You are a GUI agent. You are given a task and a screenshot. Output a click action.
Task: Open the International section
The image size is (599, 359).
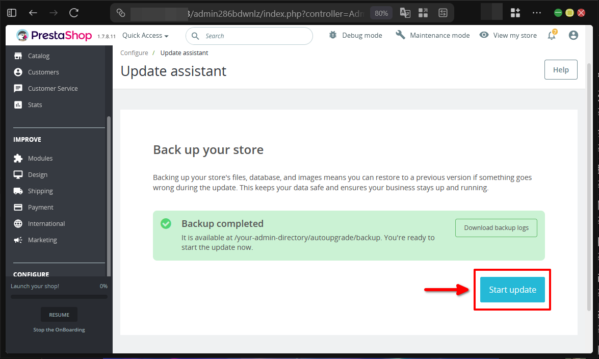47,223
